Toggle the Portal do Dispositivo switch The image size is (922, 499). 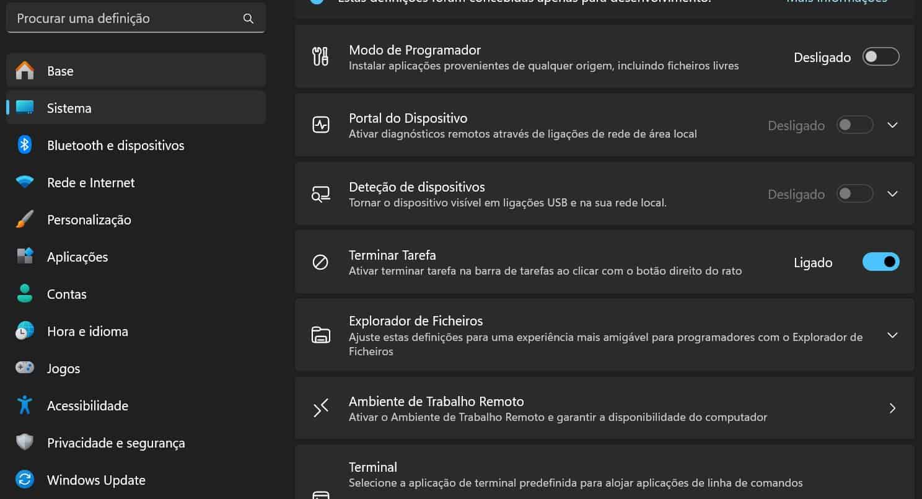pyautogui.click(x=854, y=125)
